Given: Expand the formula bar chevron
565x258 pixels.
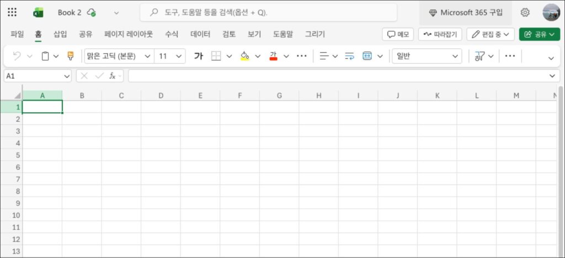Looking at the screenshot, I should 552,76.
